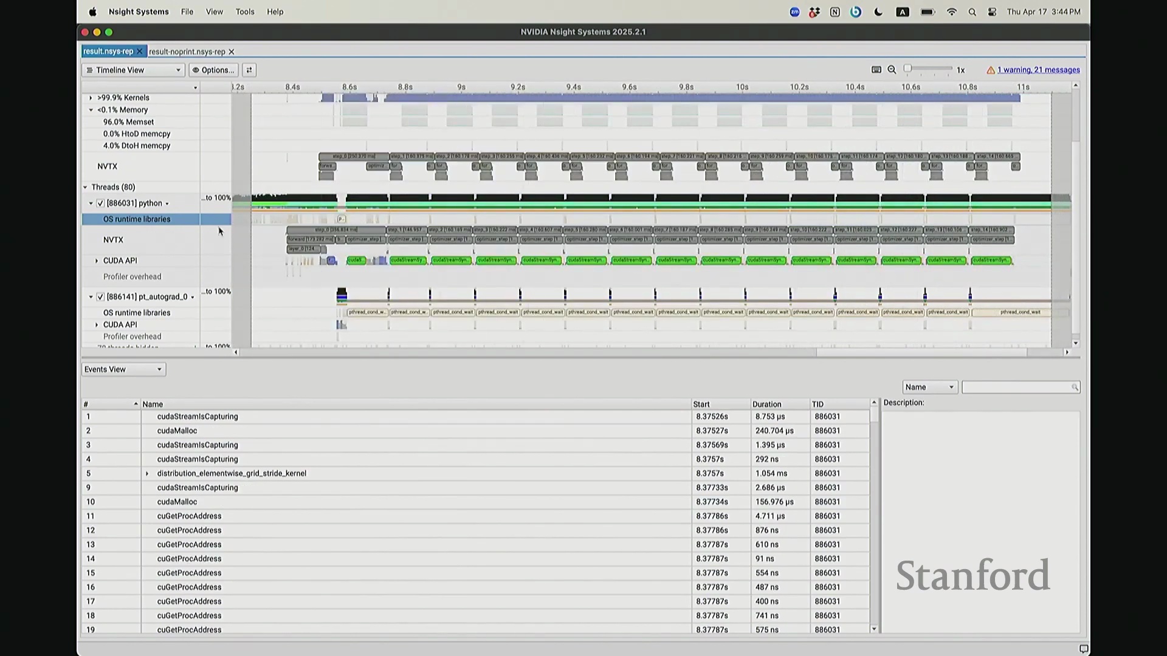Click the keyboard shortcuts icon in timeline toolbar
This screenshot has height=656, width=1167.
(x=876, y=70)
